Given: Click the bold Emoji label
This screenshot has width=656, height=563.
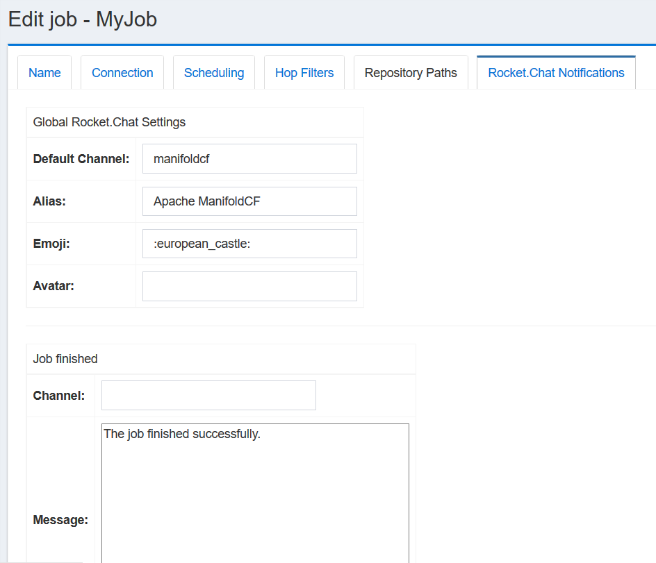Looking at the screenshot, I should point(51,244).
